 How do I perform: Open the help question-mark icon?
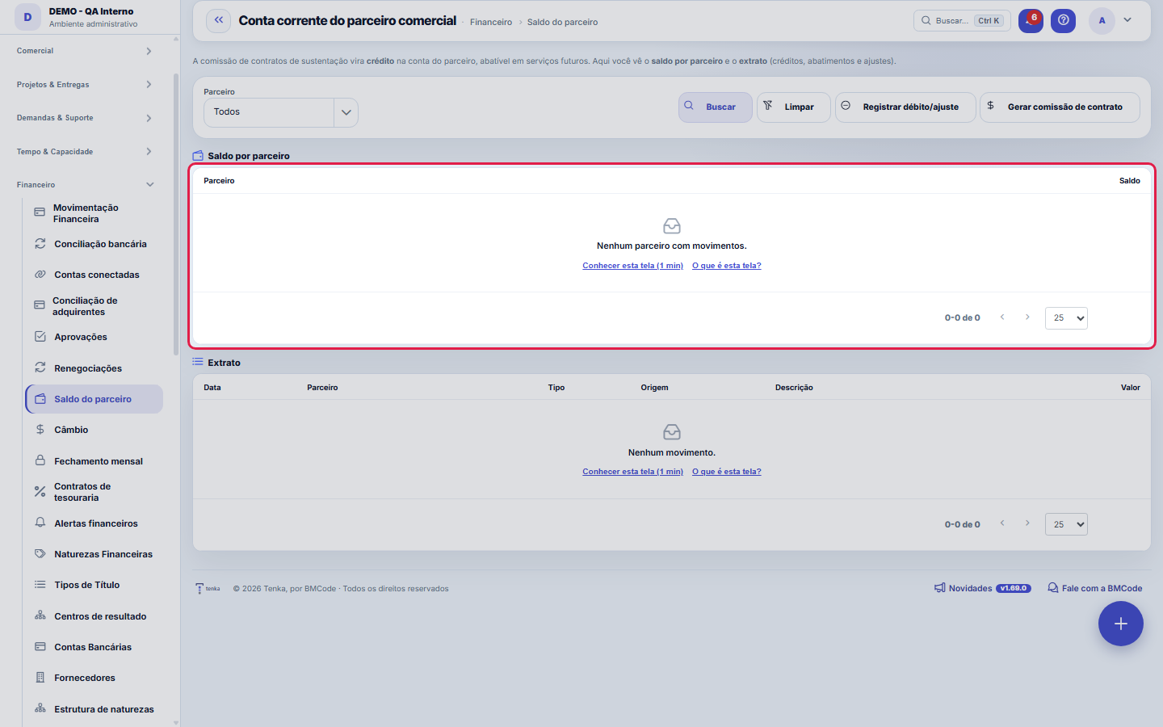[1063, 21]
